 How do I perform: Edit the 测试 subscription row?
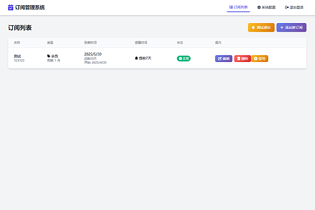(x=224, y=58)
